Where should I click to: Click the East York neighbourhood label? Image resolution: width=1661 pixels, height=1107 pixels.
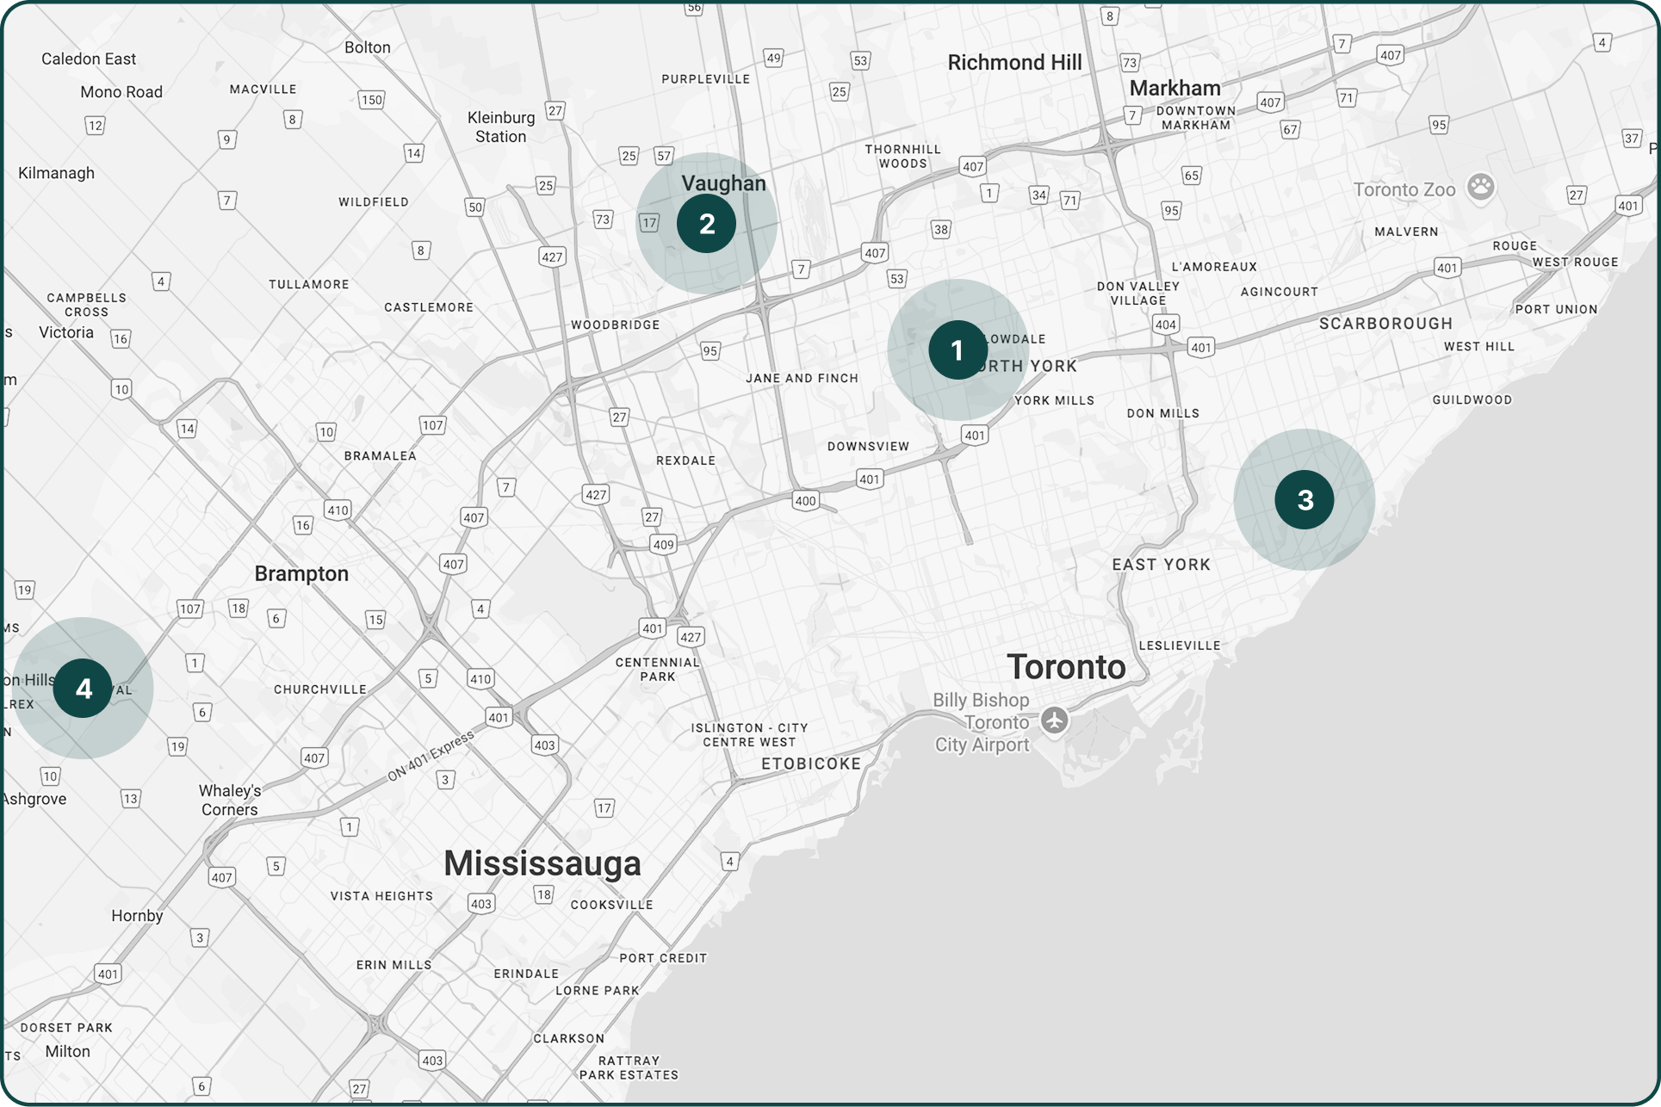(x=1161, y=565)
